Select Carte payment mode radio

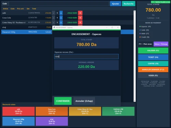(x=140, y=30)
